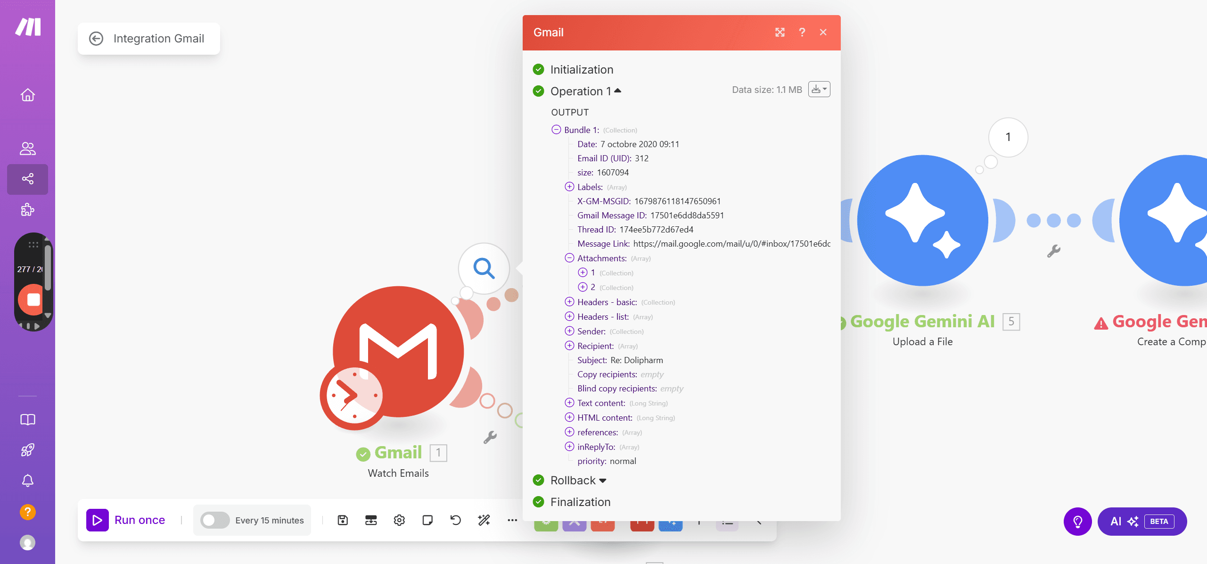Screen dimensions: 1207x564
Task: Open the scenario inputs/outputs toolbar icon
Action: [x=371, y=520]
